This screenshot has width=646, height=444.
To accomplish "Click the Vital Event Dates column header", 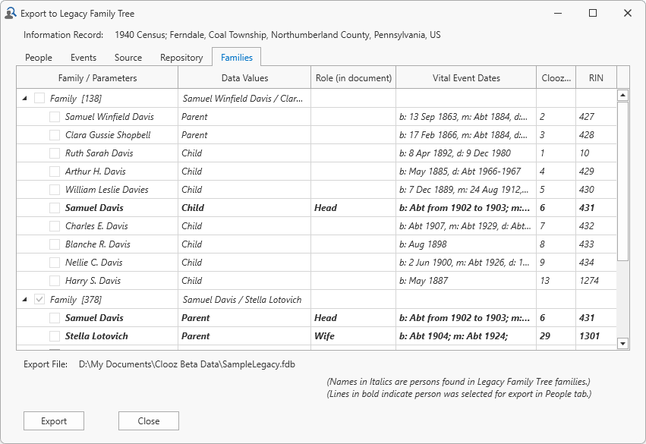I will [x=466, y=77].
